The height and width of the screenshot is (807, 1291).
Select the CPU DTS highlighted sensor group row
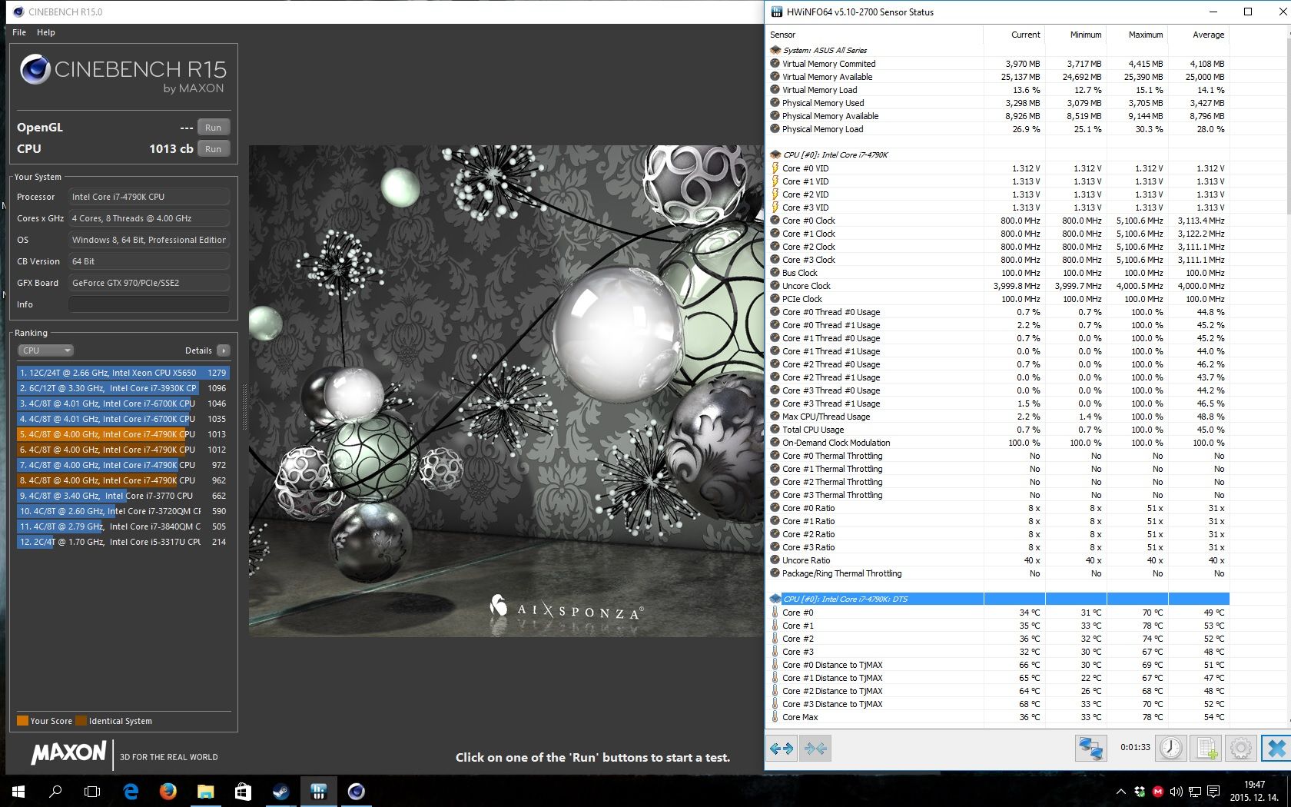point(997,599)
